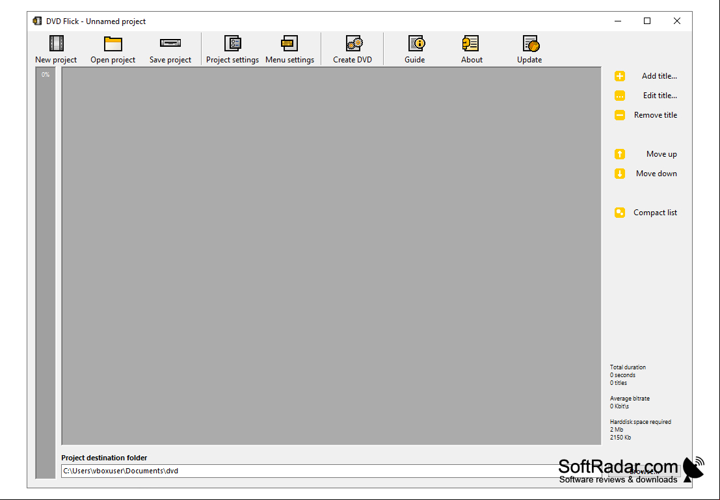Click 'Harddisk space required' text
The height and width of the screenshot is (500, 720).
[x=640, y=422]
